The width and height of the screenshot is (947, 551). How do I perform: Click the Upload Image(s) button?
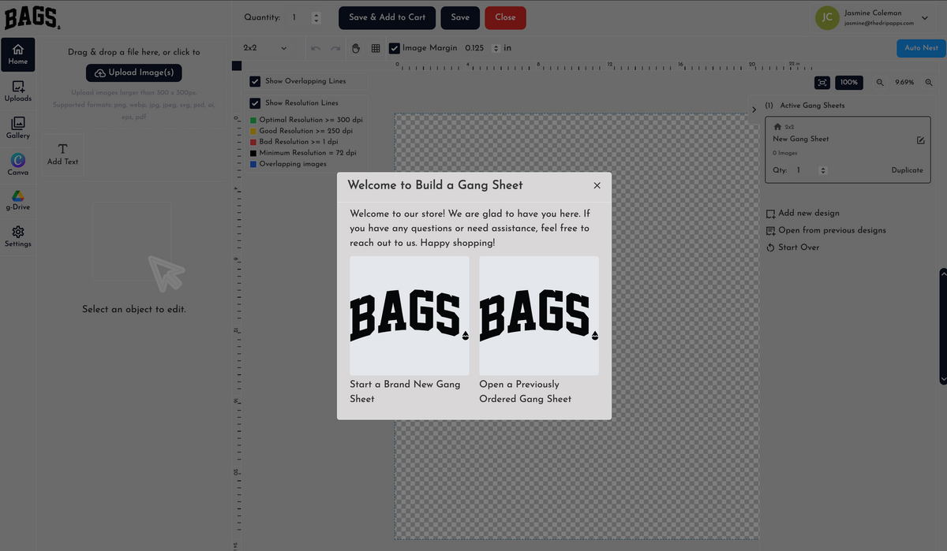134,73
